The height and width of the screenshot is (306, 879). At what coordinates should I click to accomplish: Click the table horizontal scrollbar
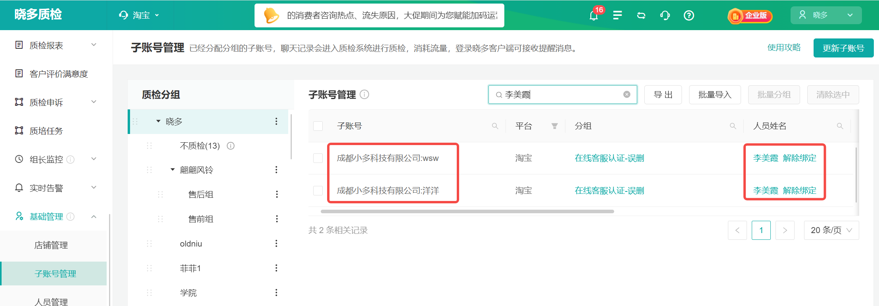coord(467,211)
